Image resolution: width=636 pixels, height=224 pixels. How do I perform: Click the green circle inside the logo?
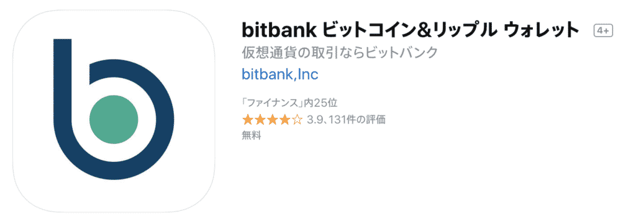[x=114, y=120]
